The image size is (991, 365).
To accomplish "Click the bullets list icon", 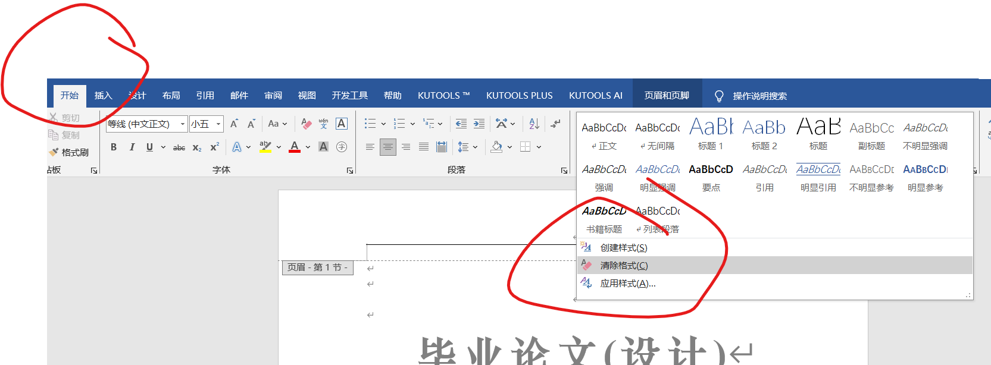I will pos(370,124).
